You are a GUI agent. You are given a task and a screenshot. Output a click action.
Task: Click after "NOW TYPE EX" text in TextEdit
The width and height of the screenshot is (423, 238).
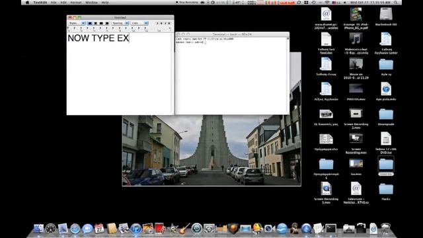130,38
